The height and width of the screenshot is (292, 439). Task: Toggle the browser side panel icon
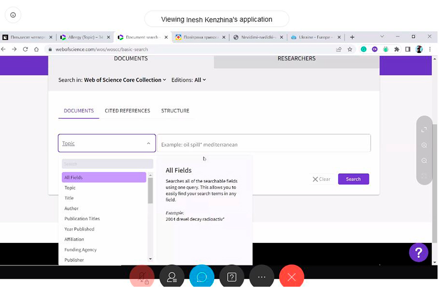click(408, 50)
